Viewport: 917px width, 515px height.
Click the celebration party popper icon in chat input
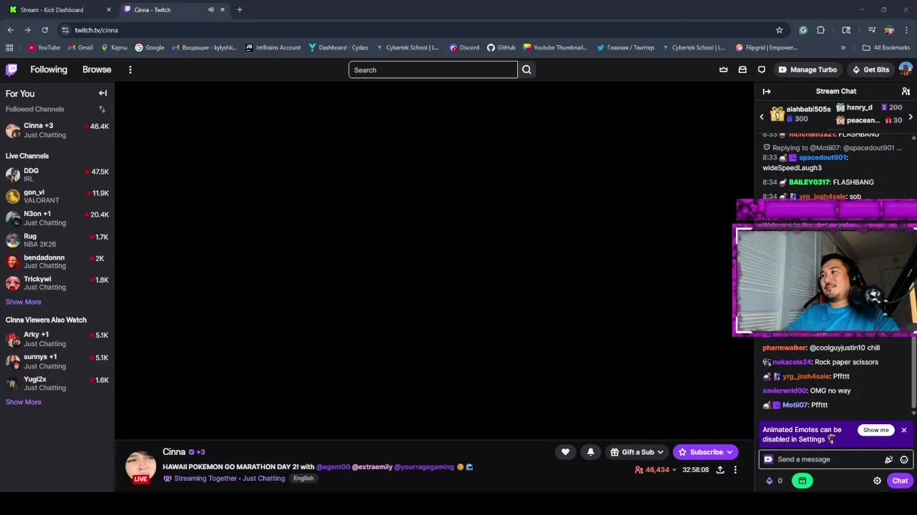click(889, 459)
